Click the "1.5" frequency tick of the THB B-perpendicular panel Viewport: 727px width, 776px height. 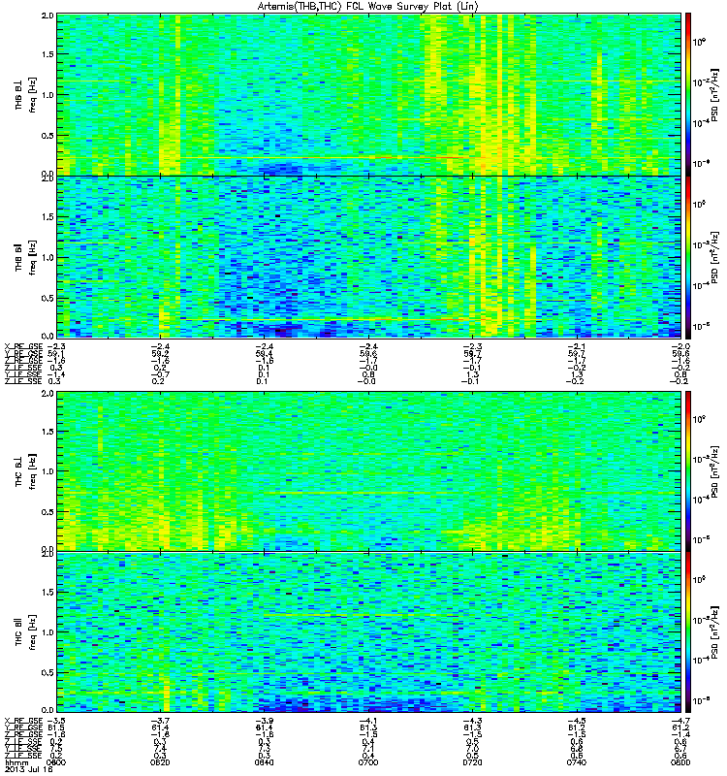tap(47, 54)
